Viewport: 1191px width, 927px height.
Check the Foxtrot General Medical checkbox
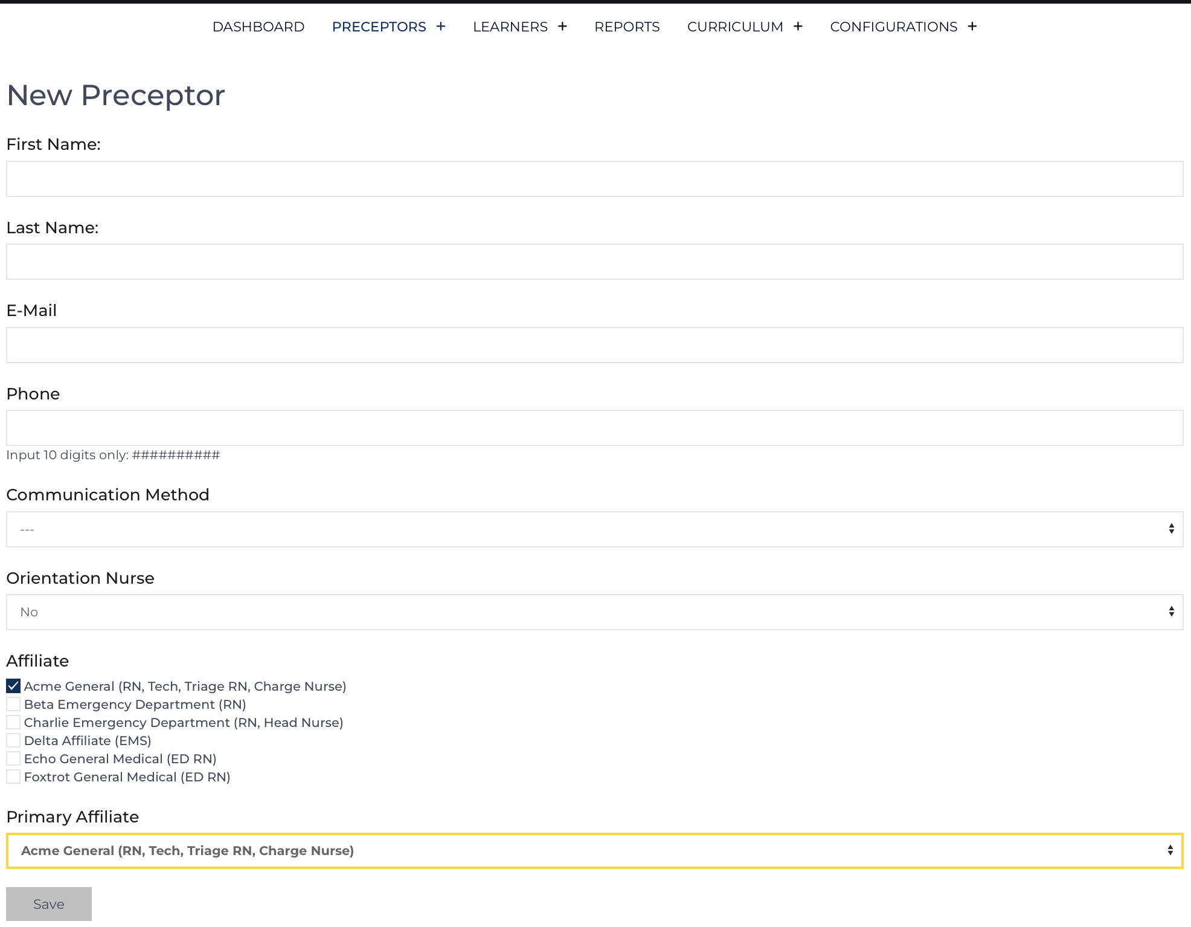[x=13, y=777]
